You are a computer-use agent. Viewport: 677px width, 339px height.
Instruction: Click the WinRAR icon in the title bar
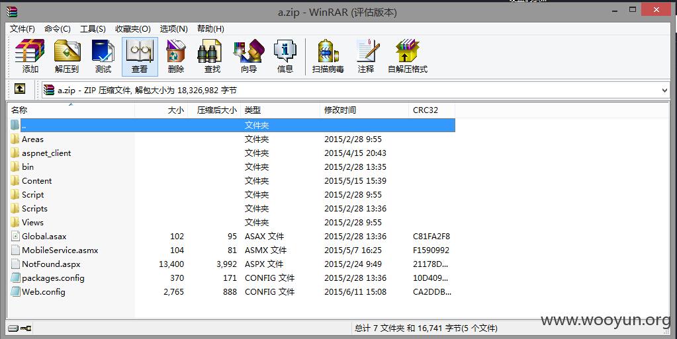tap(12, 12)
